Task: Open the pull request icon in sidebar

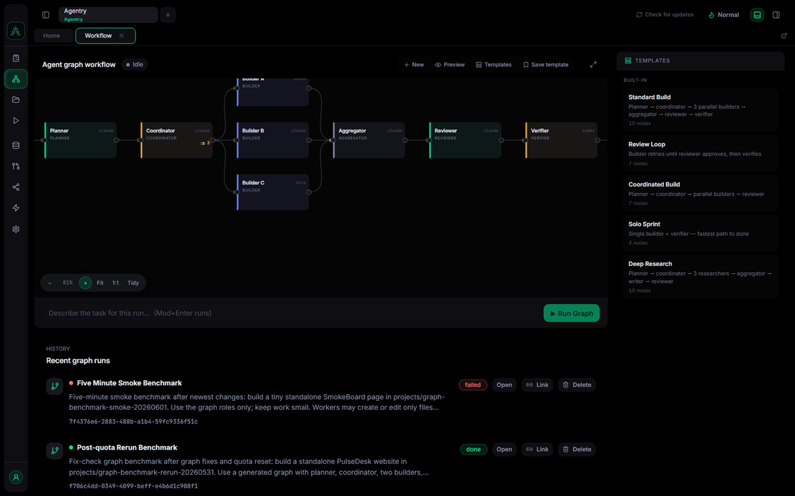Action: [16, 166]
